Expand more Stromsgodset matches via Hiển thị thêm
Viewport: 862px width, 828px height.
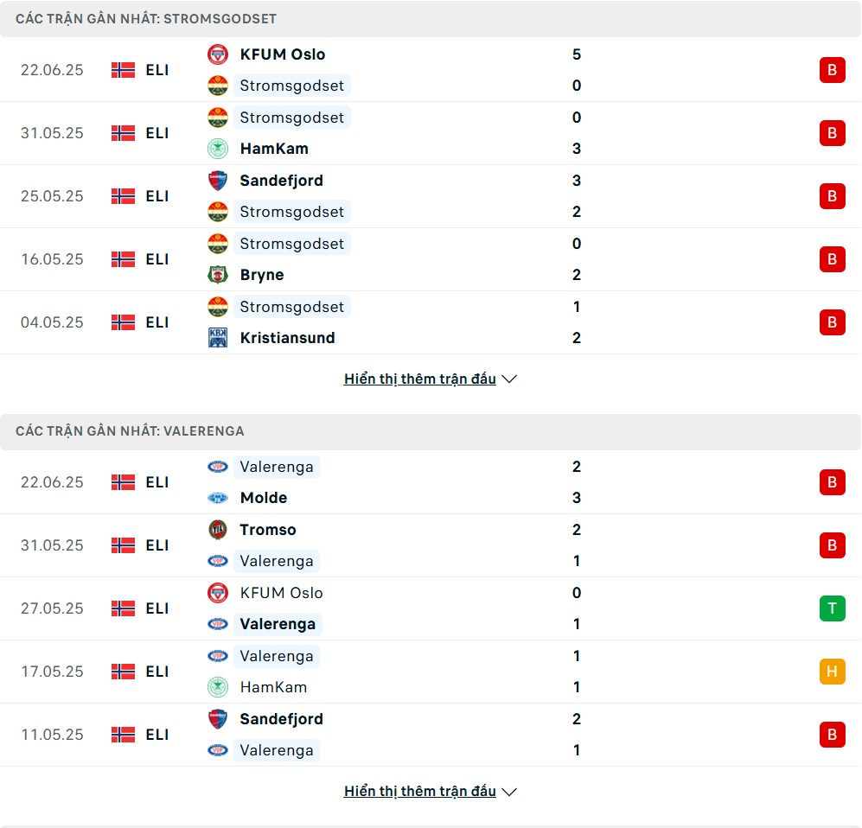[x=420, y=379]
